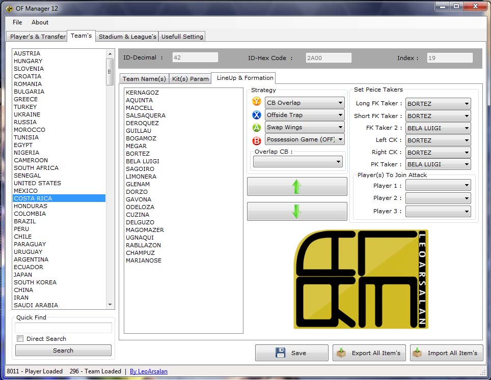Open the File menu
This screenshot has height=380, width=491.
[x=17, y=22]
